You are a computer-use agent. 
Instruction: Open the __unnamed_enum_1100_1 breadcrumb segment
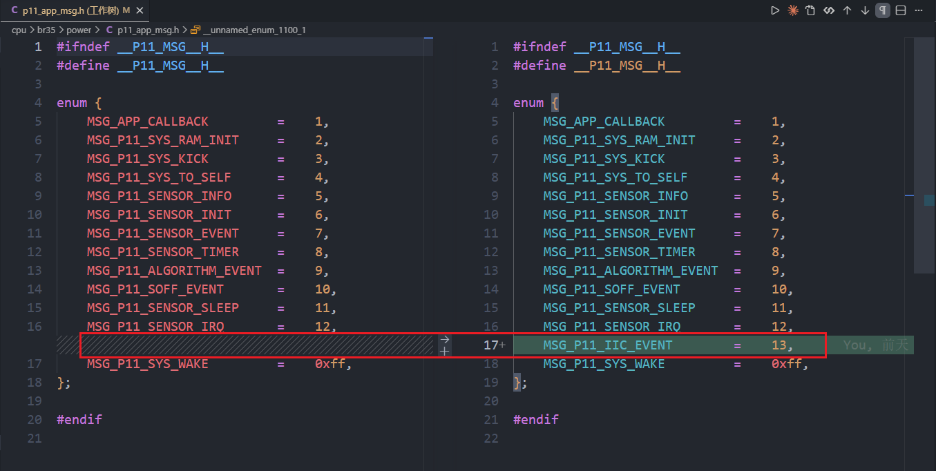point(255,30)
